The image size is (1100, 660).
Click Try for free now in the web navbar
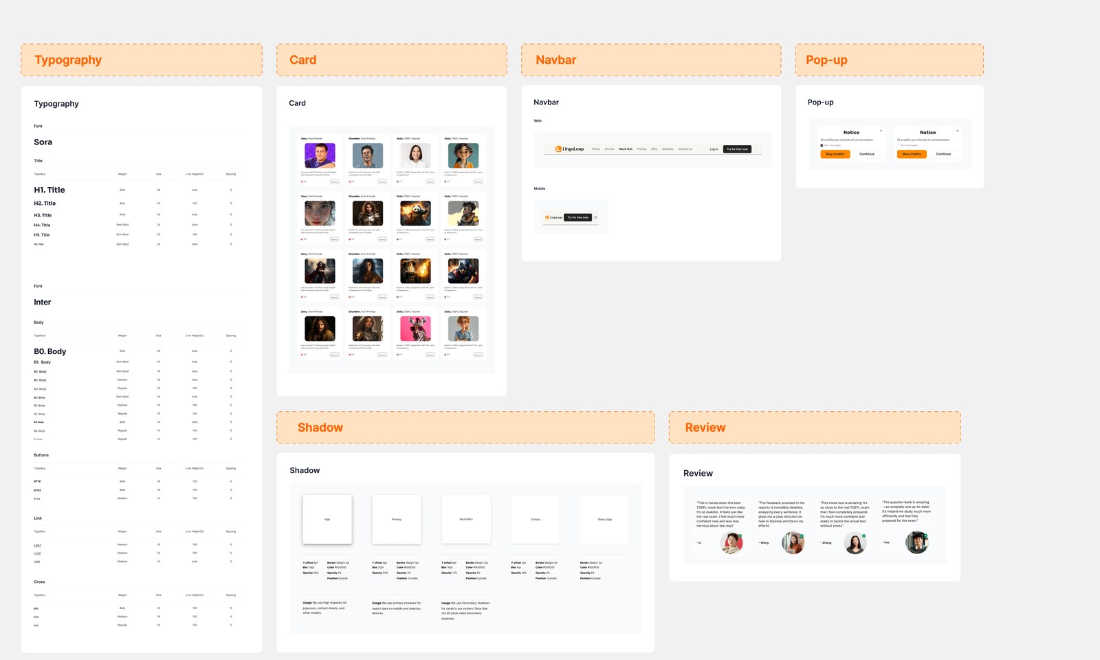pyautogui.click(x=737, y=149)
